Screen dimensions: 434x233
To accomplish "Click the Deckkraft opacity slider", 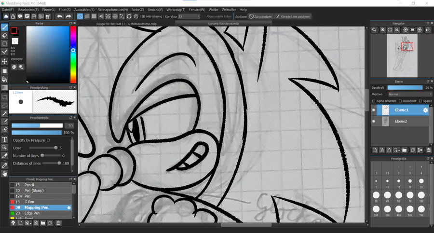I will point(405,87).
